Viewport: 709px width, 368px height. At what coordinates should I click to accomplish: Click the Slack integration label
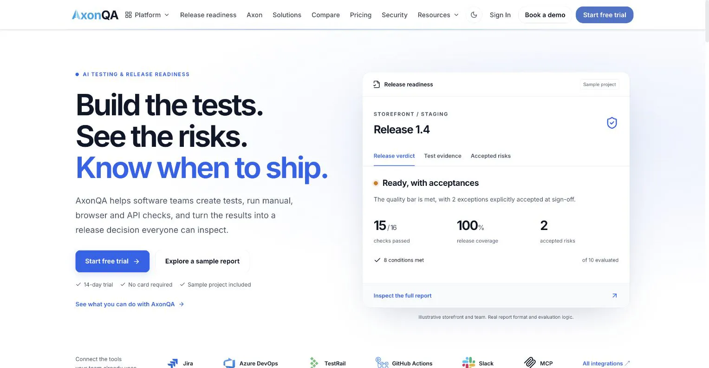coord(486,363)
